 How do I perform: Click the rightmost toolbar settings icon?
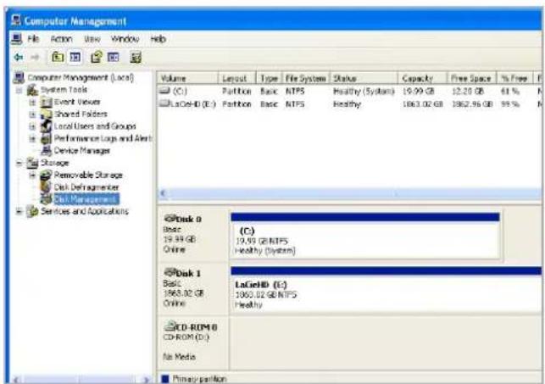click(x=136, y=57)
